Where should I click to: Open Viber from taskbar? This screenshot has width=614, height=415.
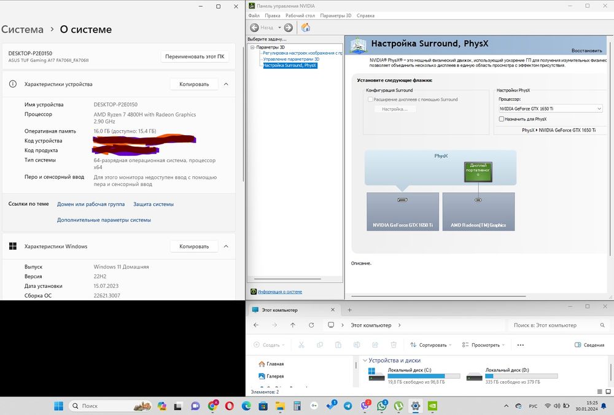[x=365, y=406]
